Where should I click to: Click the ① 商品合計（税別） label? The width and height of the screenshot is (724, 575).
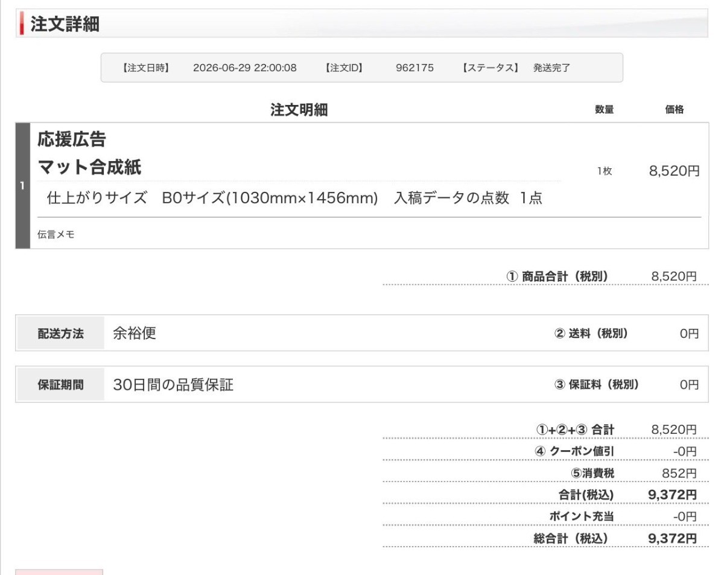[557, 276]
